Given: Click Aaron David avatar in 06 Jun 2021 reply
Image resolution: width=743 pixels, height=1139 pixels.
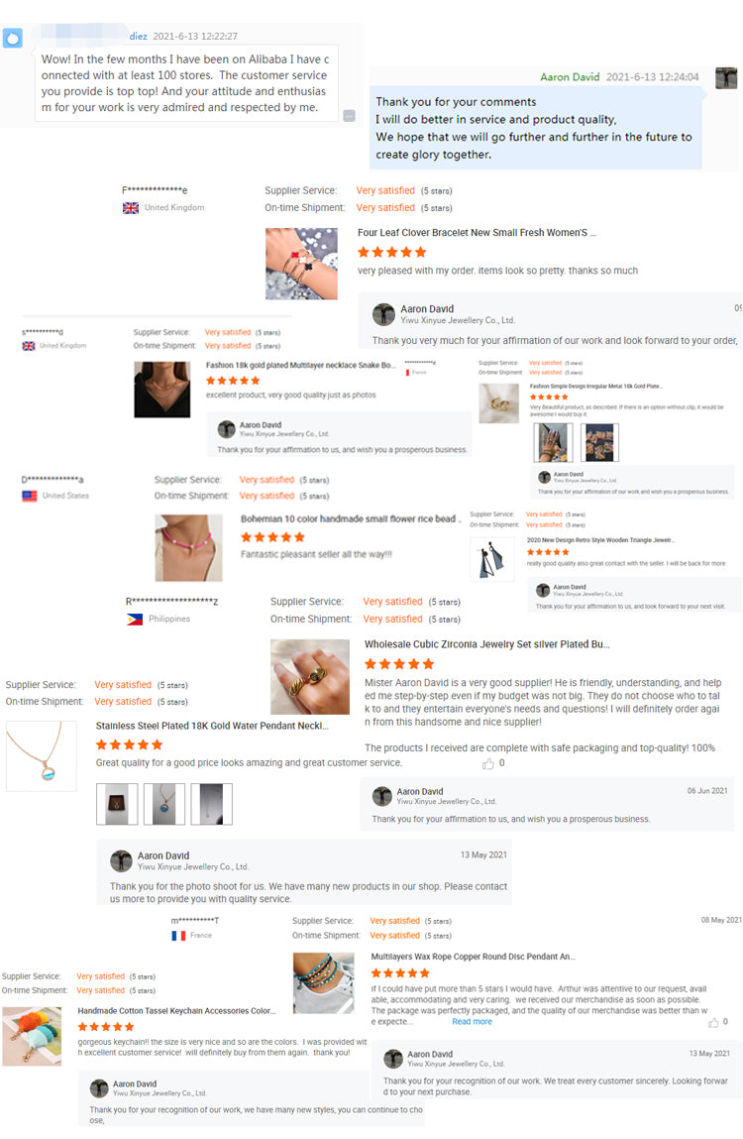Looking at the screenshot, I should point(382,797).
